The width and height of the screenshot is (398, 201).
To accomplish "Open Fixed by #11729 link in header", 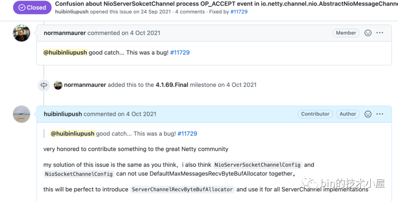I will 239,12.
